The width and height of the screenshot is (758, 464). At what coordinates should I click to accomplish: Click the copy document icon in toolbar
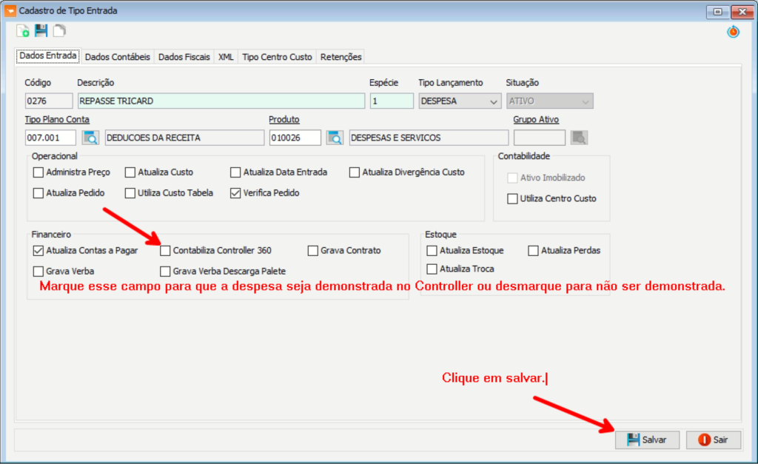pyautogui.click(x=58, y=30)
